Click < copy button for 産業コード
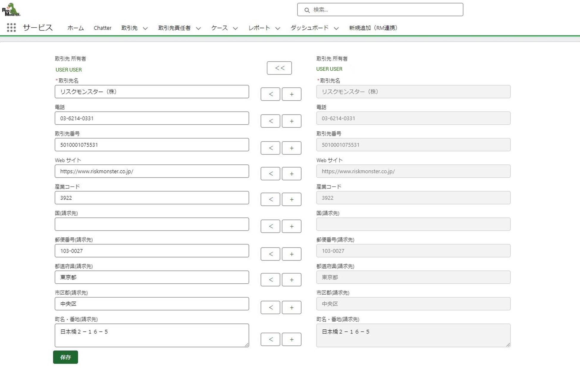580x370 pixels. pyautogui.click(x=270, y=199)
